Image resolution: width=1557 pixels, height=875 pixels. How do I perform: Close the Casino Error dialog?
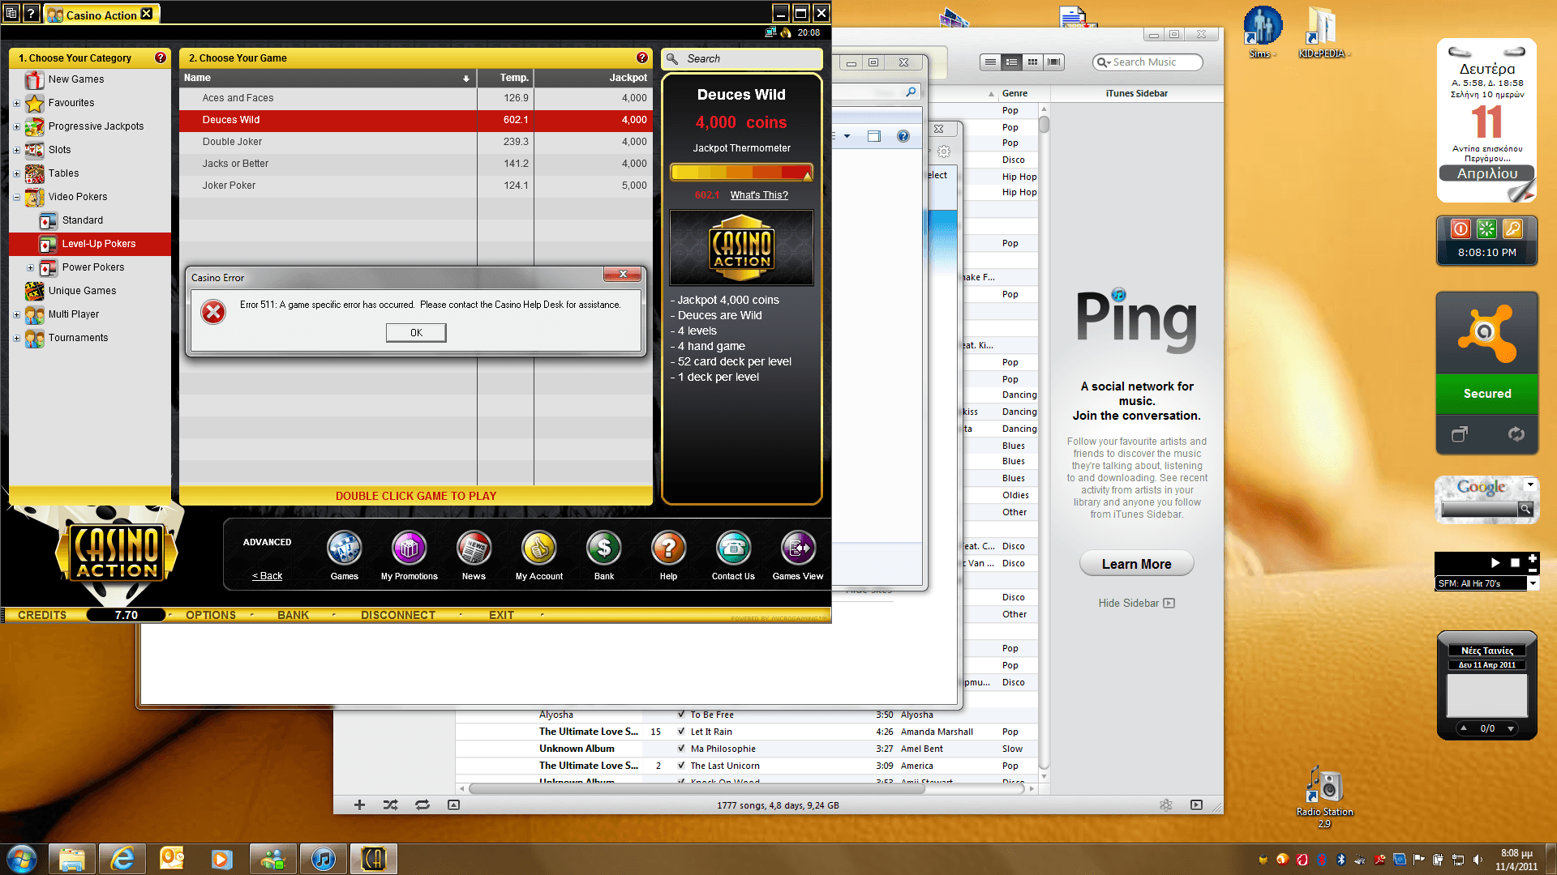pyautogui.click(x=623, y=274)
